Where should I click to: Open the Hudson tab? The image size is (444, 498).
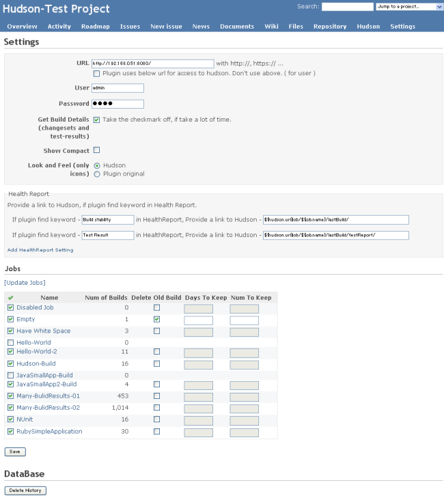click(x=368, y=27)
